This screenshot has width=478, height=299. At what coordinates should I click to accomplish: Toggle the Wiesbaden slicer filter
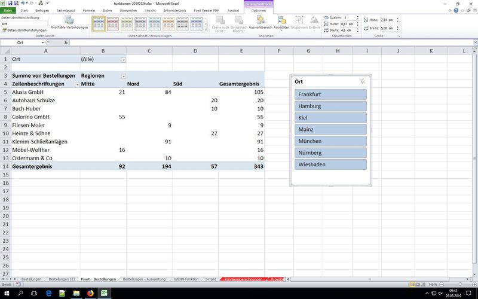[330, 164]
